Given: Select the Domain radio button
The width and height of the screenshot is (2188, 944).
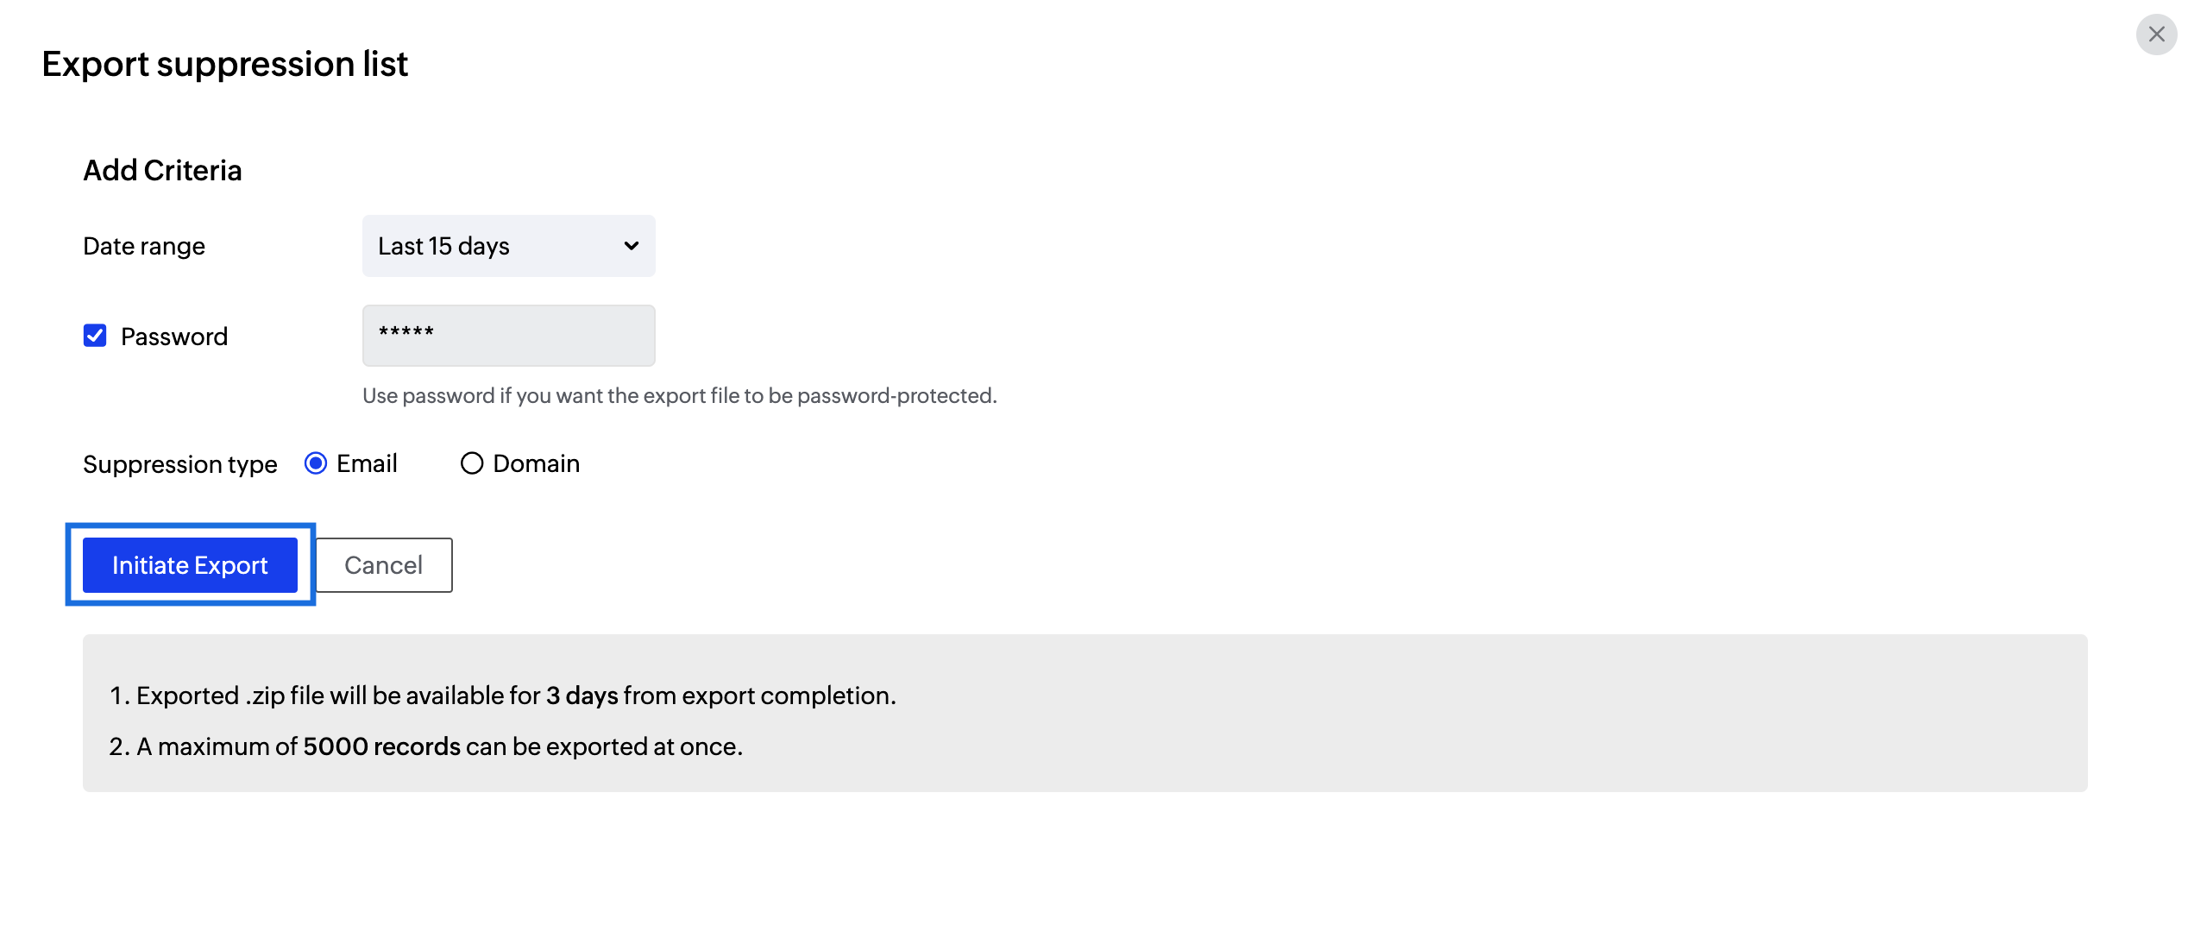Looking at the screenshot, I should click(x=471, y=463).
